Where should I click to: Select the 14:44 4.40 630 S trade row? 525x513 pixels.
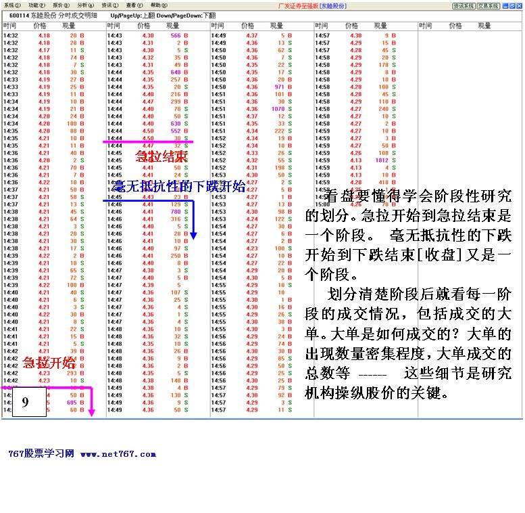click(x=148, y=124)
